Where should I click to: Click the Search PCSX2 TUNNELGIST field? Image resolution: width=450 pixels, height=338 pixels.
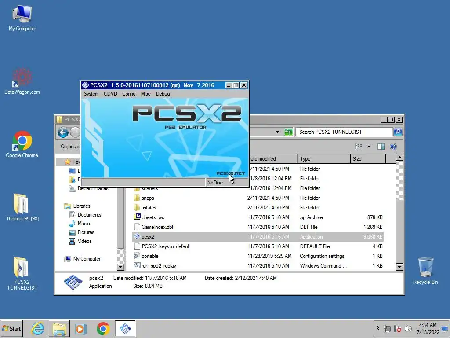pos(344,132)
